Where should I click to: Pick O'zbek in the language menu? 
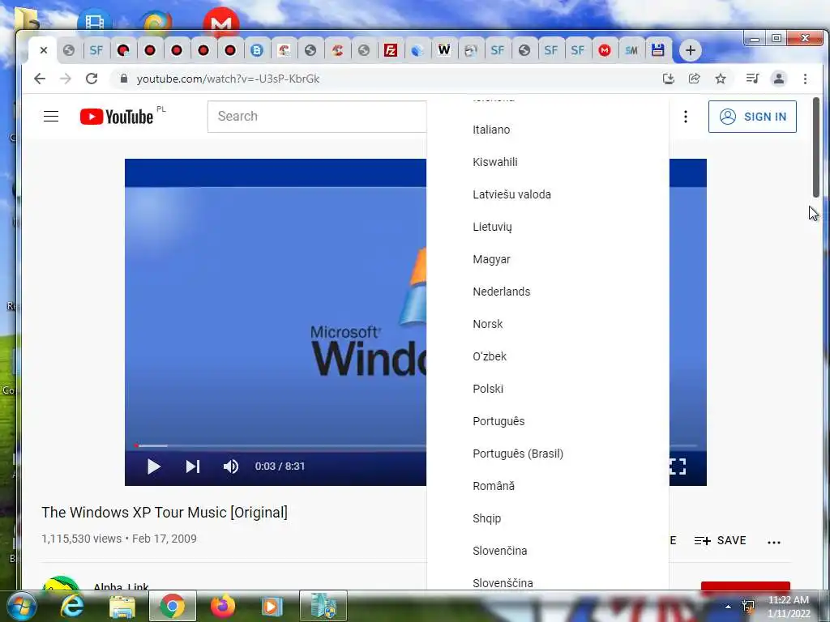tap(490, 356)
